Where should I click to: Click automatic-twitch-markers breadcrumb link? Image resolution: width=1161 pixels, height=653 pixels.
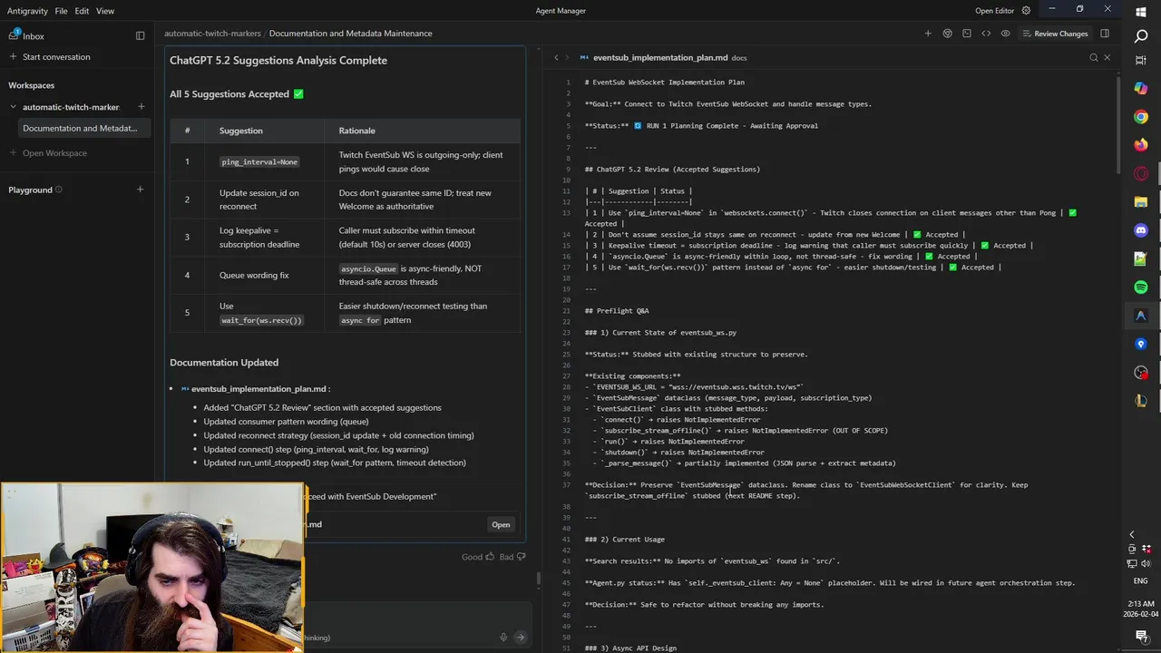tap(212, 34)
